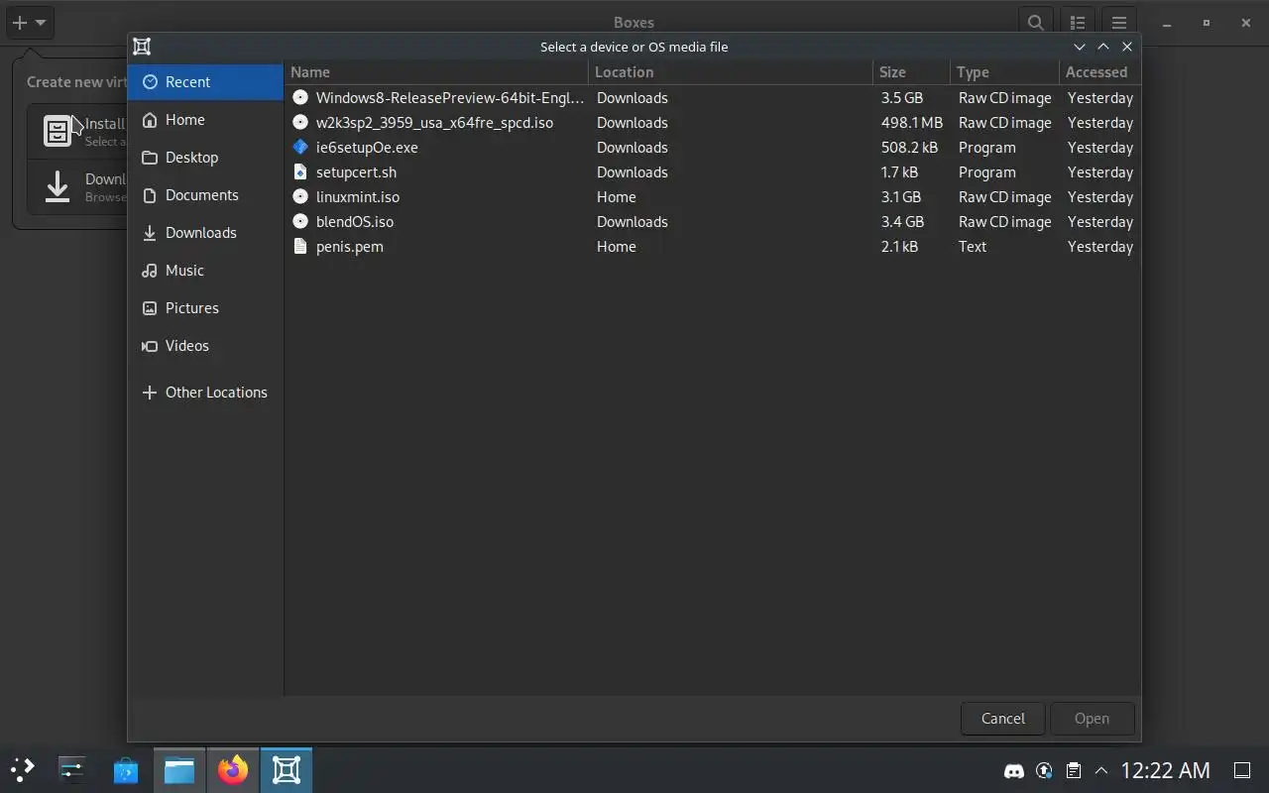The width and height of the screenshot is (1269, 793).
Task: Click the Cancel button
Action: click(1002, 719)
